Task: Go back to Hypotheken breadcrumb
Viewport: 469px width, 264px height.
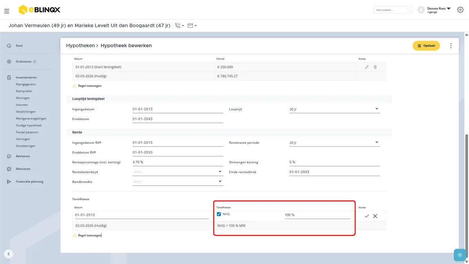Action: pyautogui.click(x=81, y=46)
